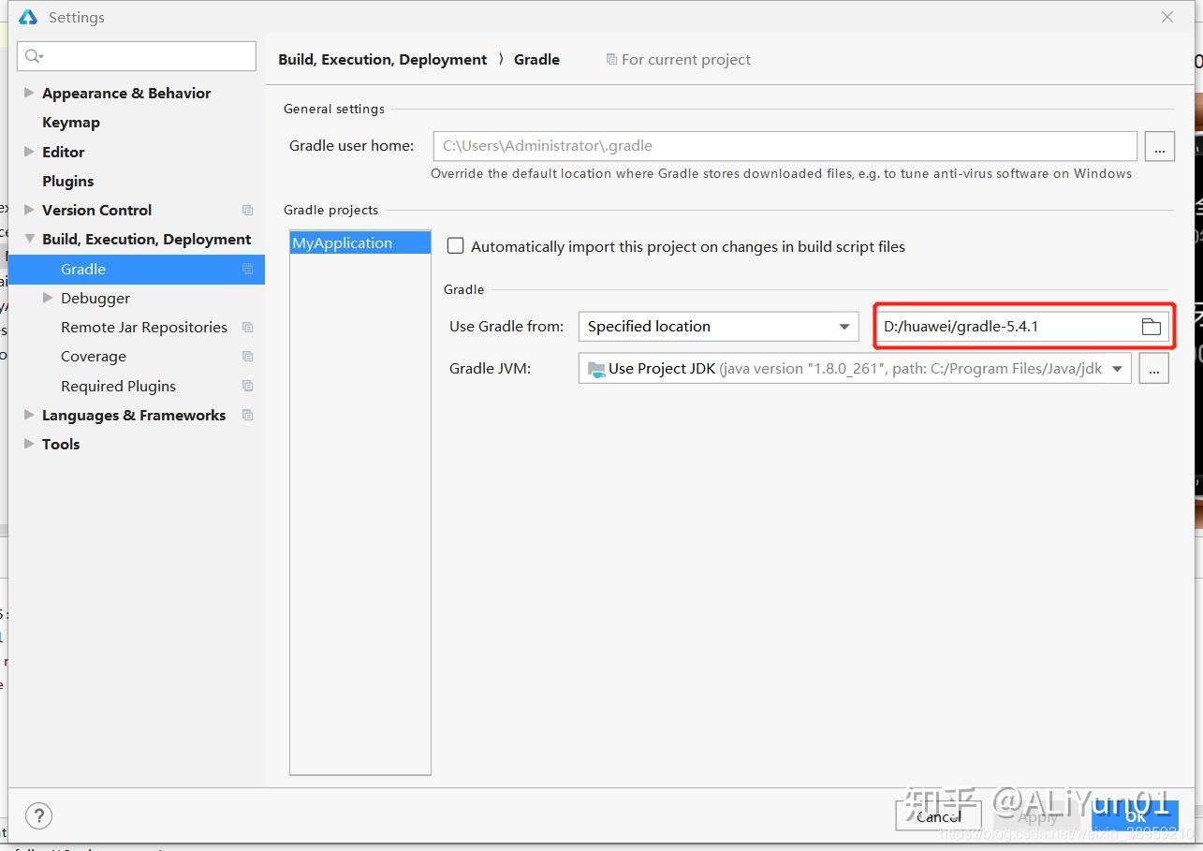Click the search field in Settings
This screenshot has width=1203, height=851.
click(137, 56)
